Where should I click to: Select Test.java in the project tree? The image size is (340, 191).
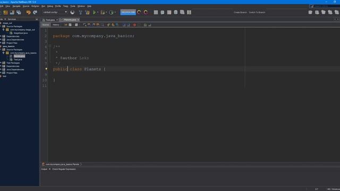pos(18,59)
